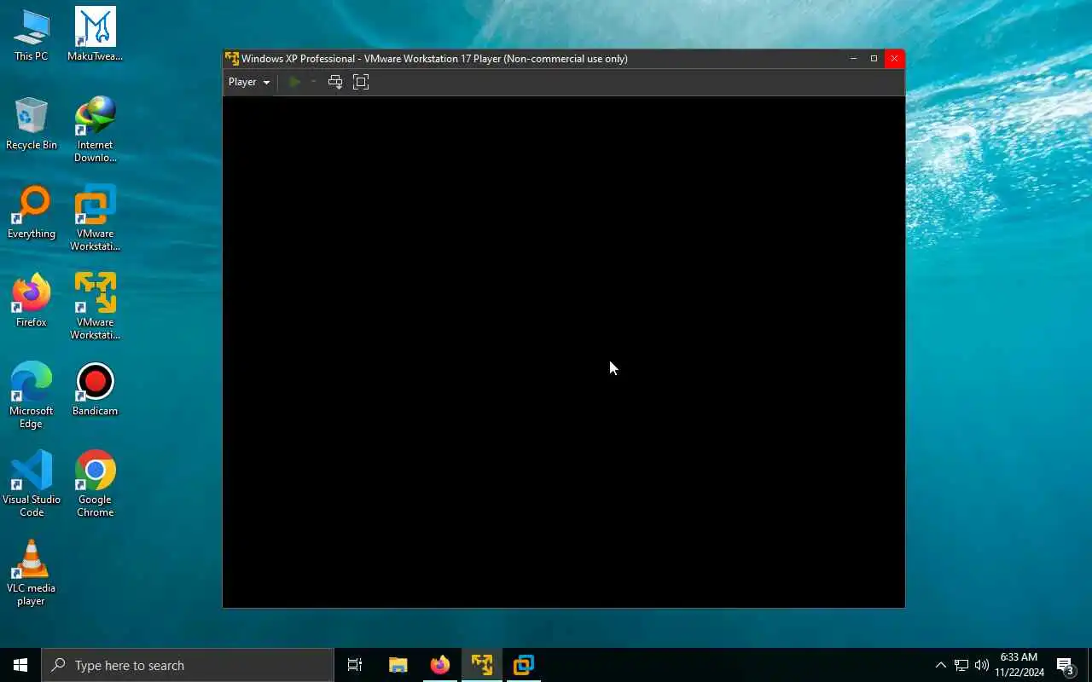Viewport: 1092px width, 682px height.
Task: Click the VMware Player title bar icon
Action: tap(231, 59)
